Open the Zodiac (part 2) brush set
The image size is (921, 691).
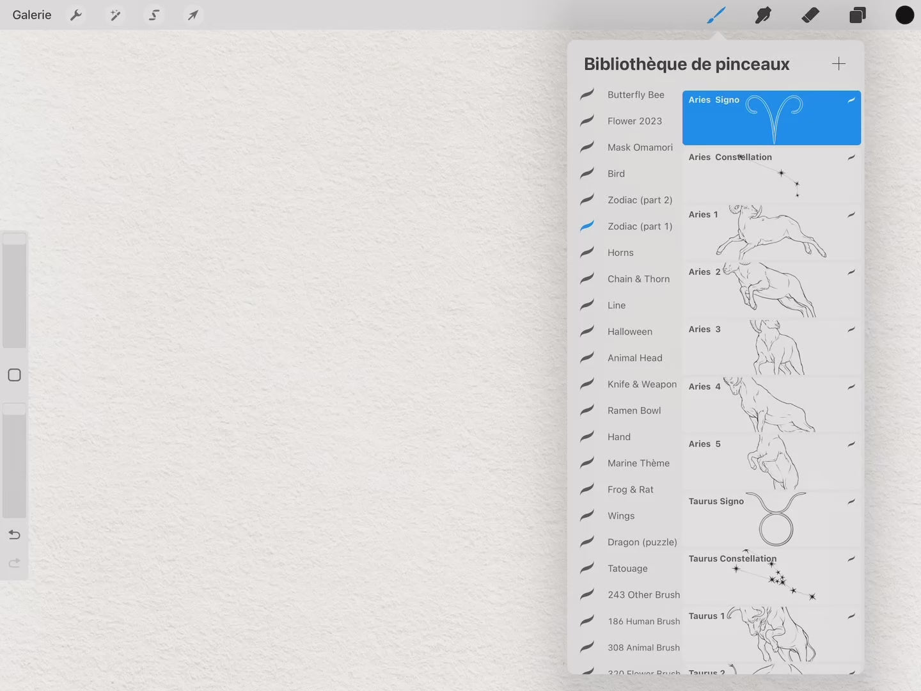point(639,200)
